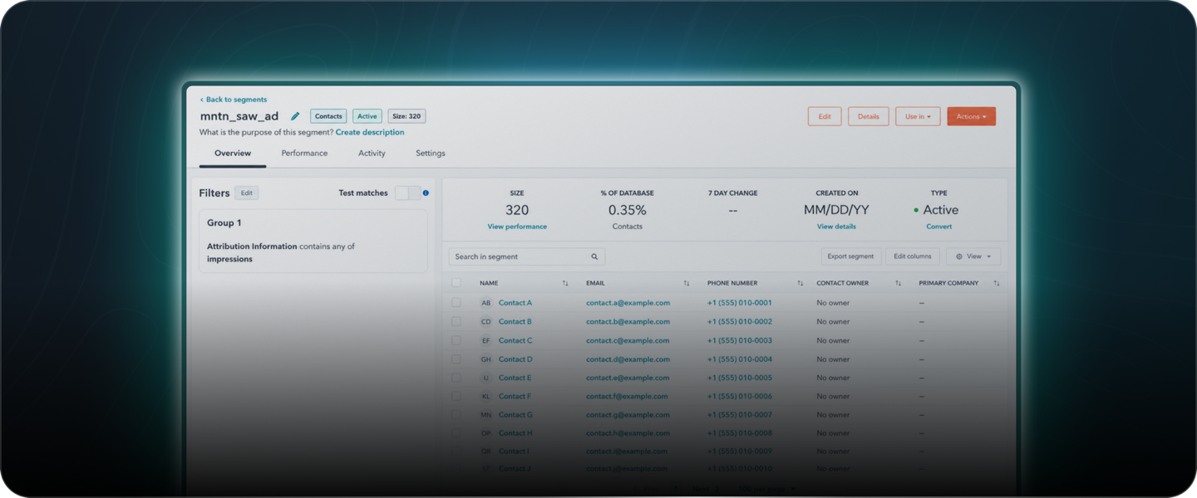1197x498 pixels.
Task: Open the Contact D name link
Action: pyautogui.click(x=515, y=359)
